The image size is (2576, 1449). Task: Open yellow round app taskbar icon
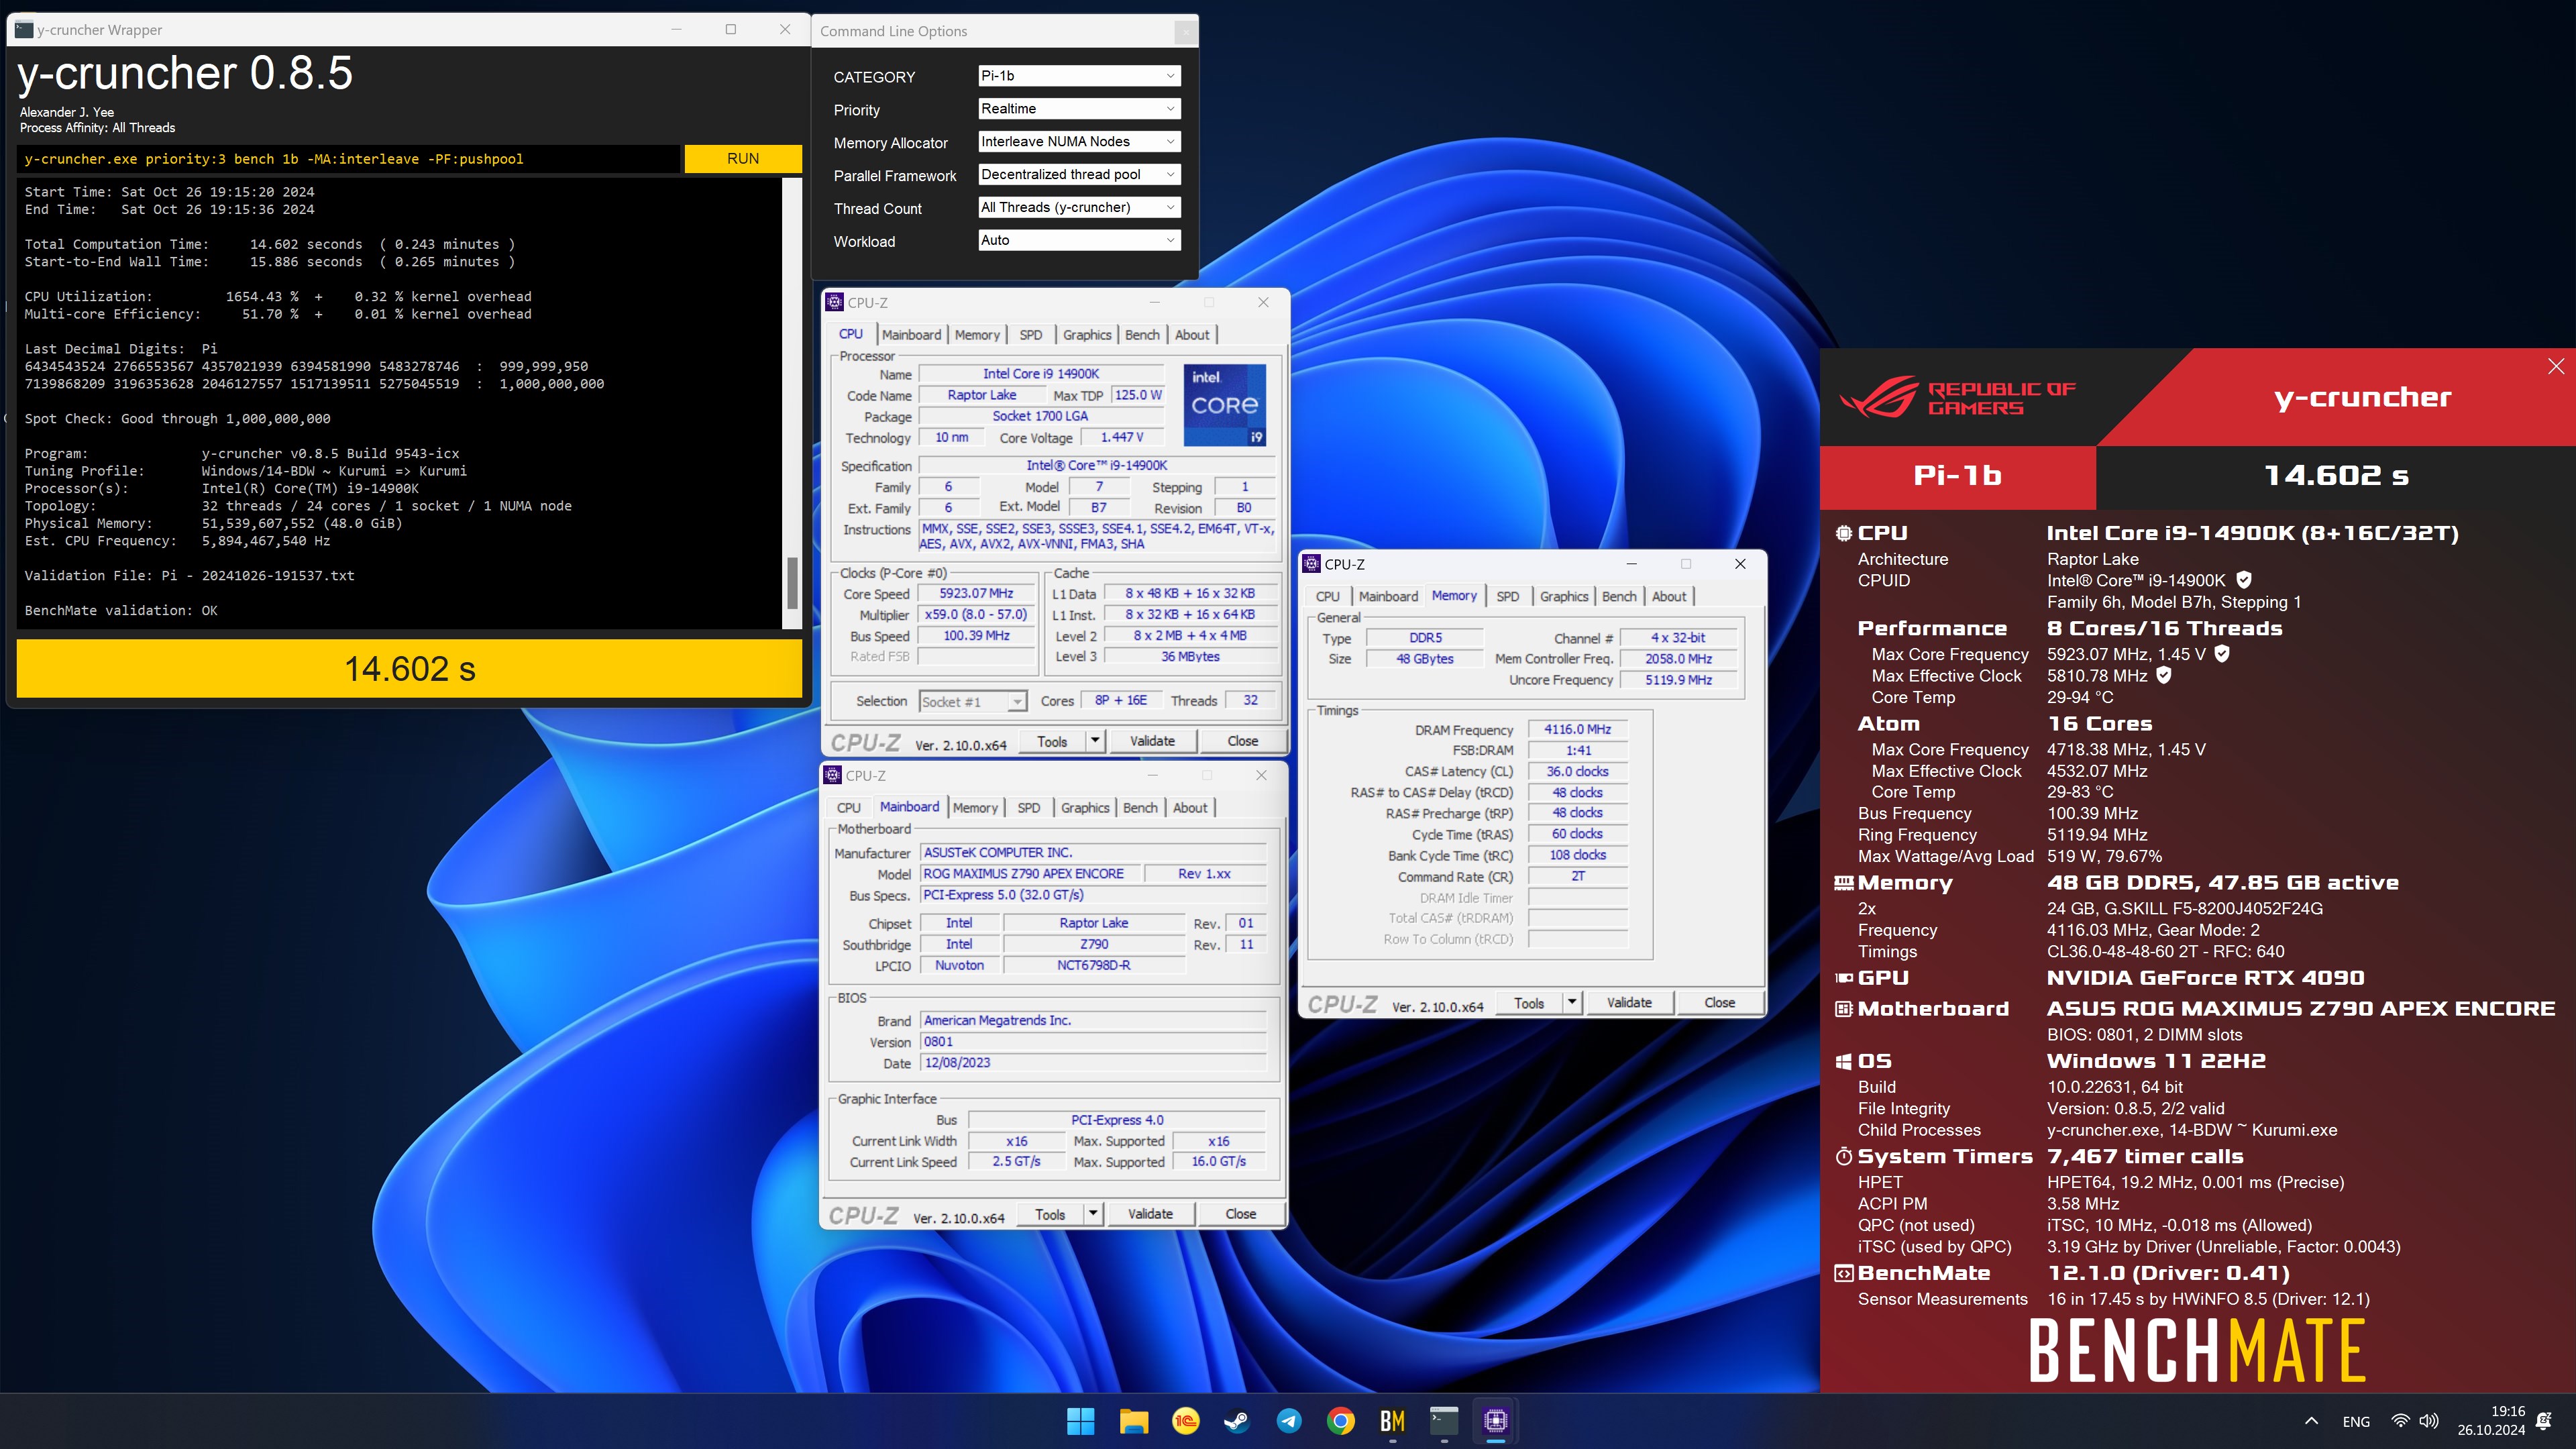pos(1185,1421)
